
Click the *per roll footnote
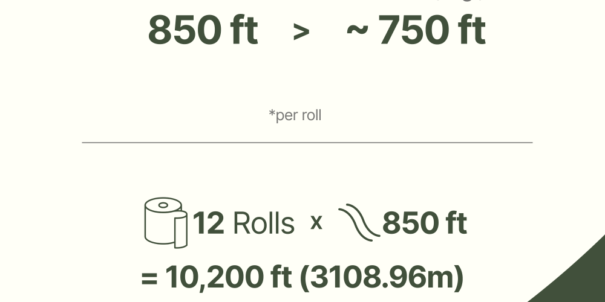click(x=295, y=115)
